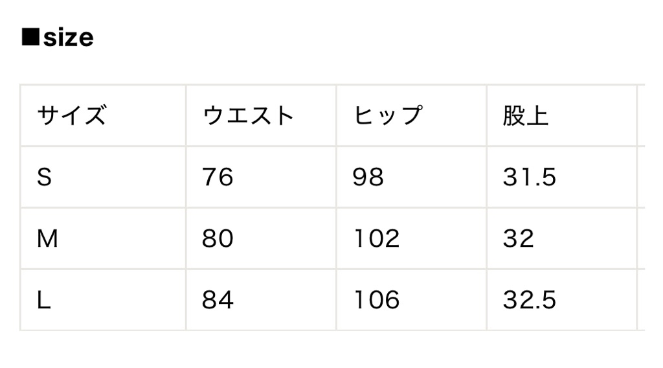Click hip value 106
The height and width of the screenshot is (368, 663).
tap(376, 300)
